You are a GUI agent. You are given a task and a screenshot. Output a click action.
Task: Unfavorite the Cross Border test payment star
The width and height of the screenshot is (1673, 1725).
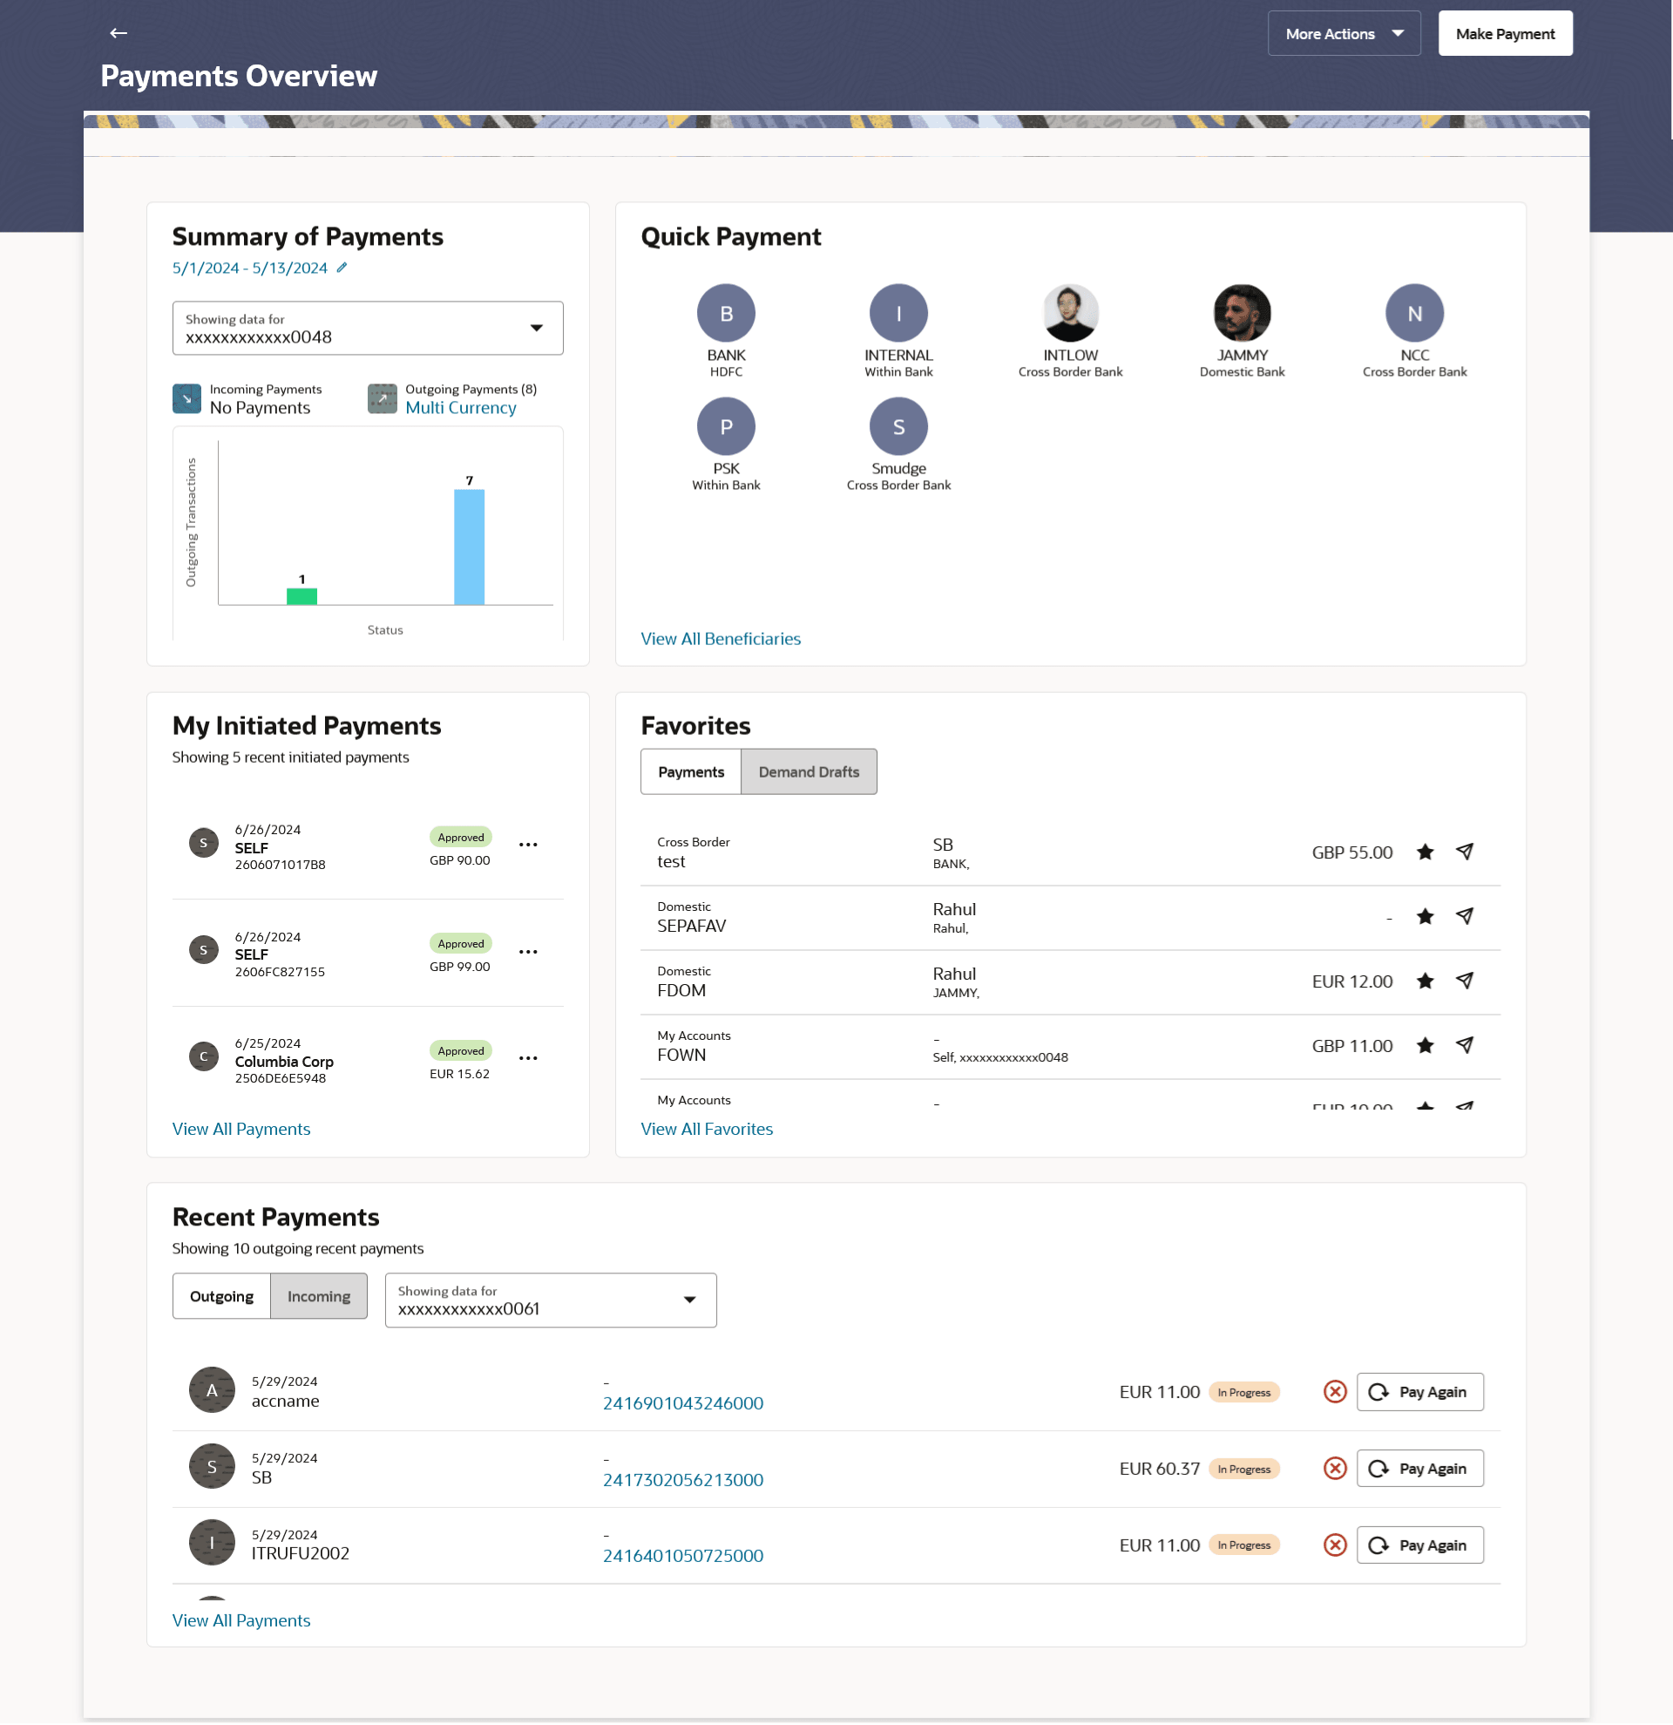[1425, 852]
